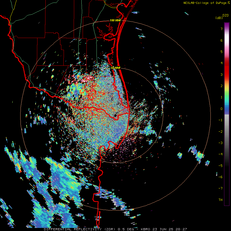Click the 6 value on color scale
Viewport: 231px width, 231px height.
[x=222, y=40]
